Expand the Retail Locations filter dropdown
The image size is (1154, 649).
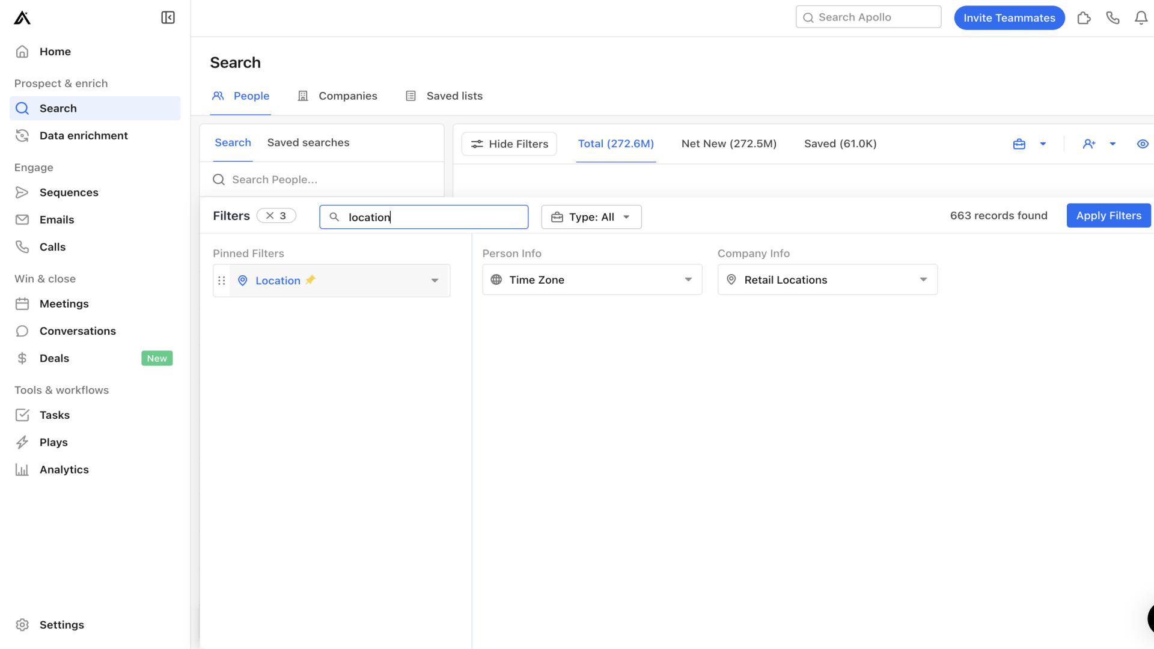(923, 279)
